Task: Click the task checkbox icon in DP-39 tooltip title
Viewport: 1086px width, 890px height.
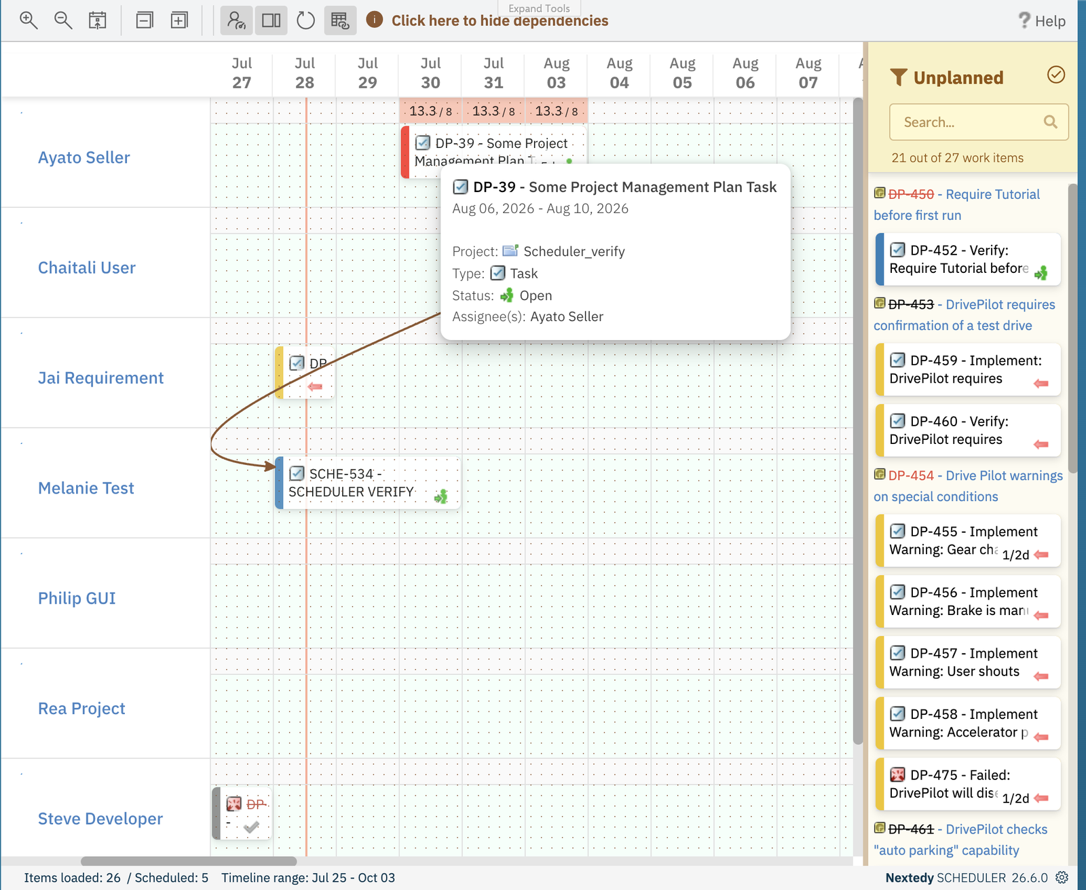Action: [x=460, y=187]
